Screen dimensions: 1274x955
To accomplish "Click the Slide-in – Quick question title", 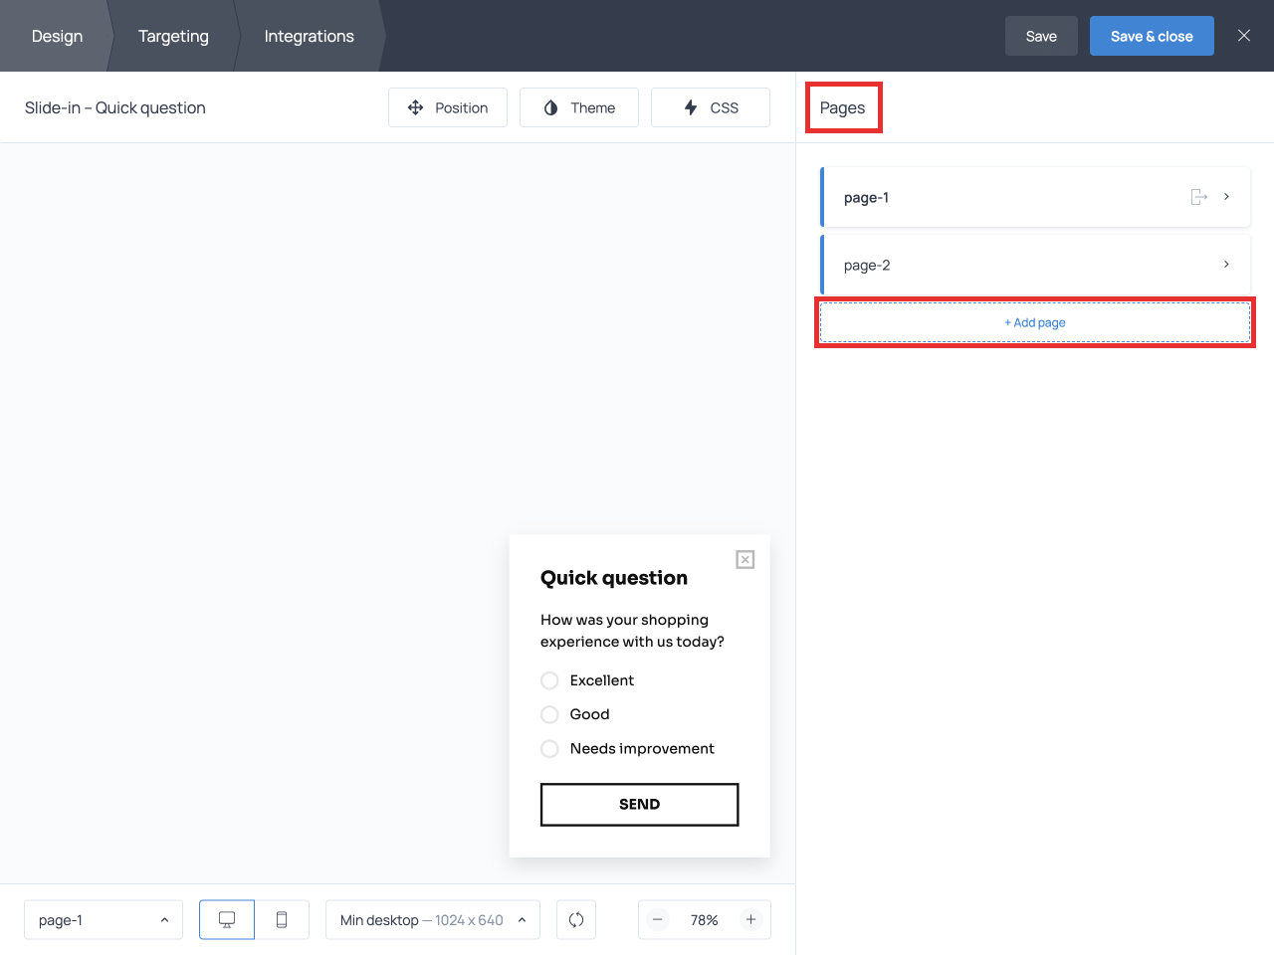I will (x=115, y=107).
